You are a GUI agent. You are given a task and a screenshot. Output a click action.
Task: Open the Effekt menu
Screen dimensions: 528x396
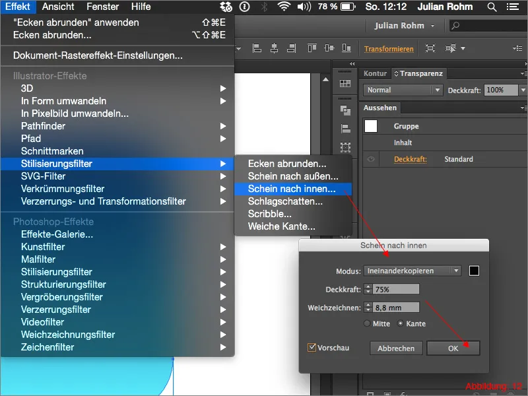tap(18, 7)
